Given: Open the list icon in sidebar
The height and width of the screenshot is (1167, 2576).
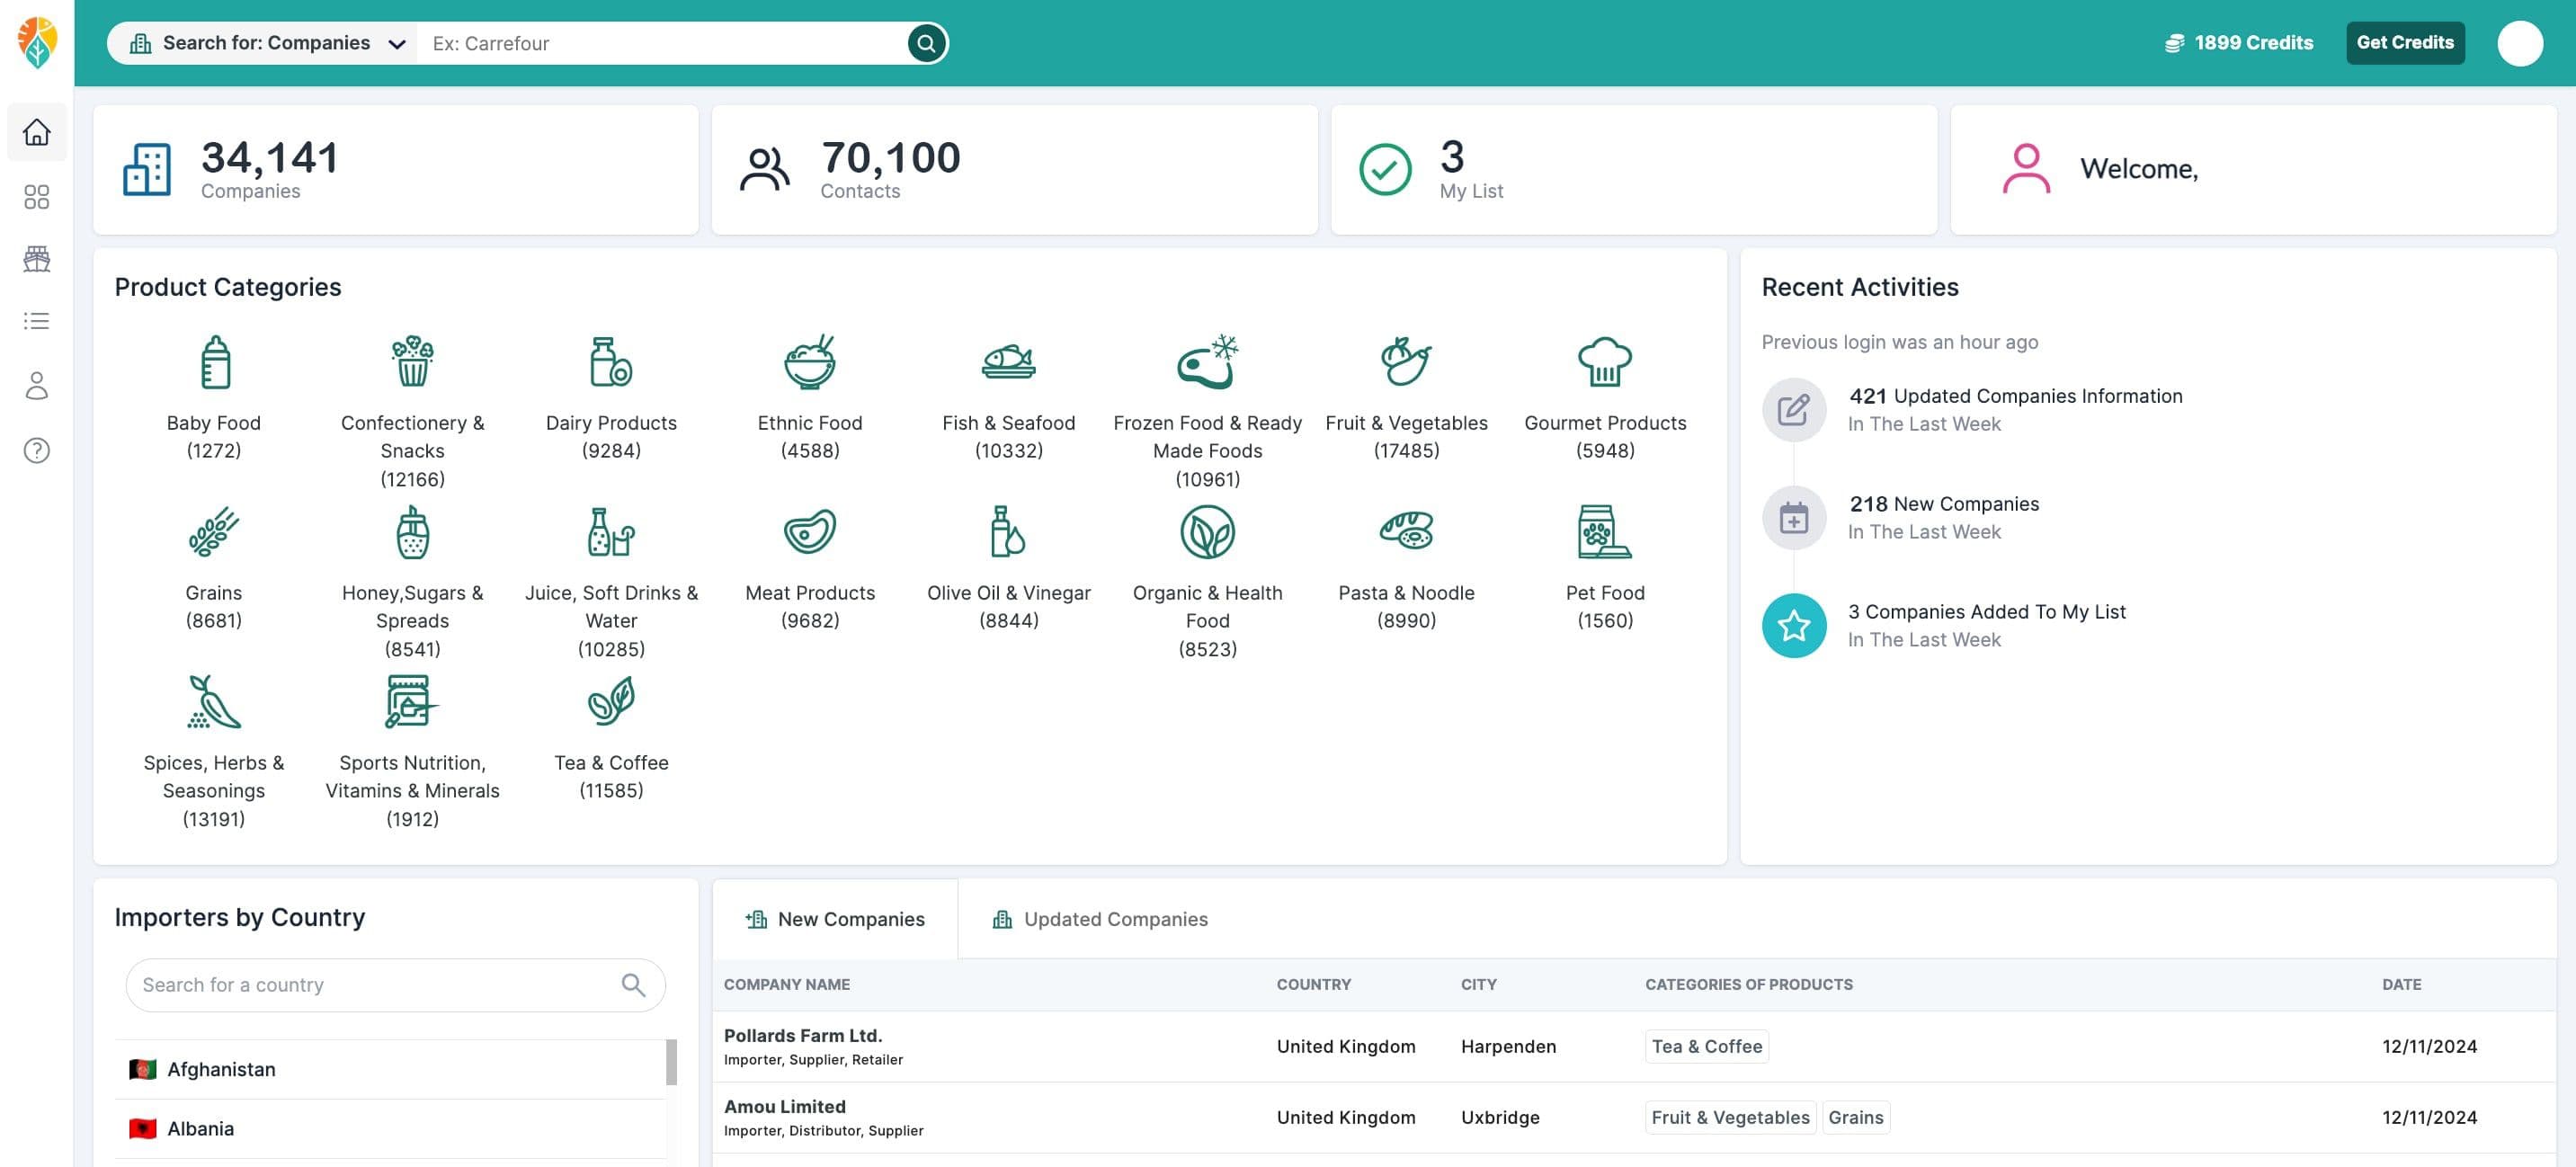Looking at the screenshot, I should [37, 321].
